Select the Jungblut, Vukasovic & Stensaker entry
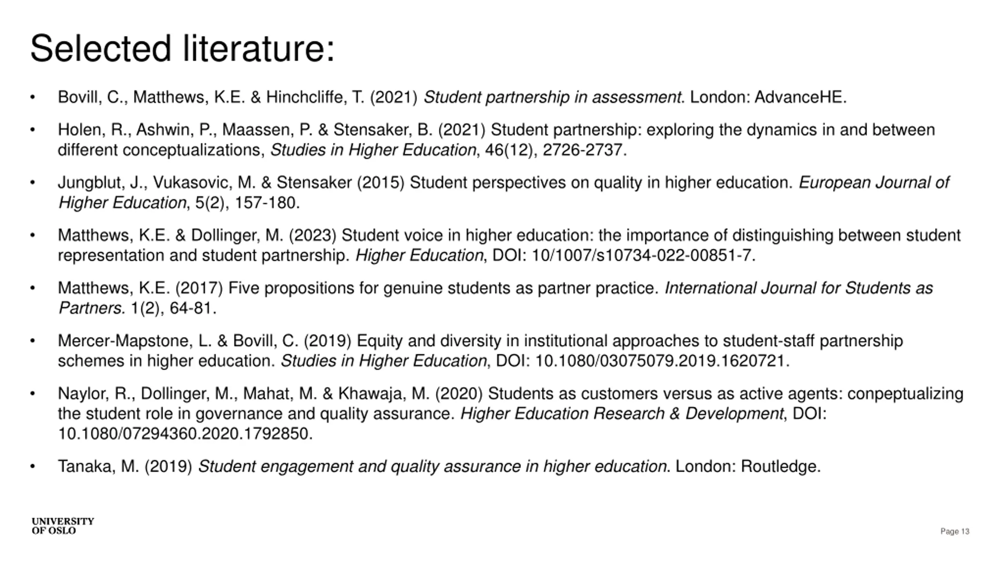 (503, 192)
